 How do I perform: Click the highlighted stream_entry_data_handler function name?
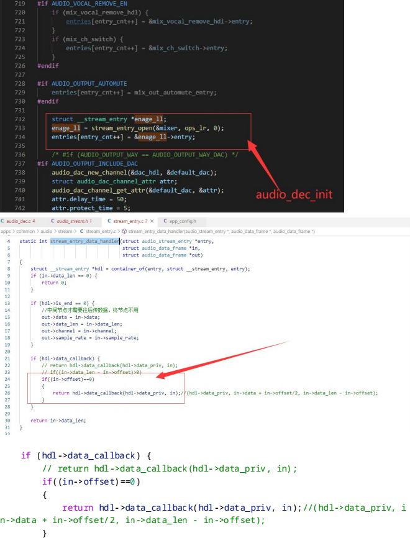(84, 241)
